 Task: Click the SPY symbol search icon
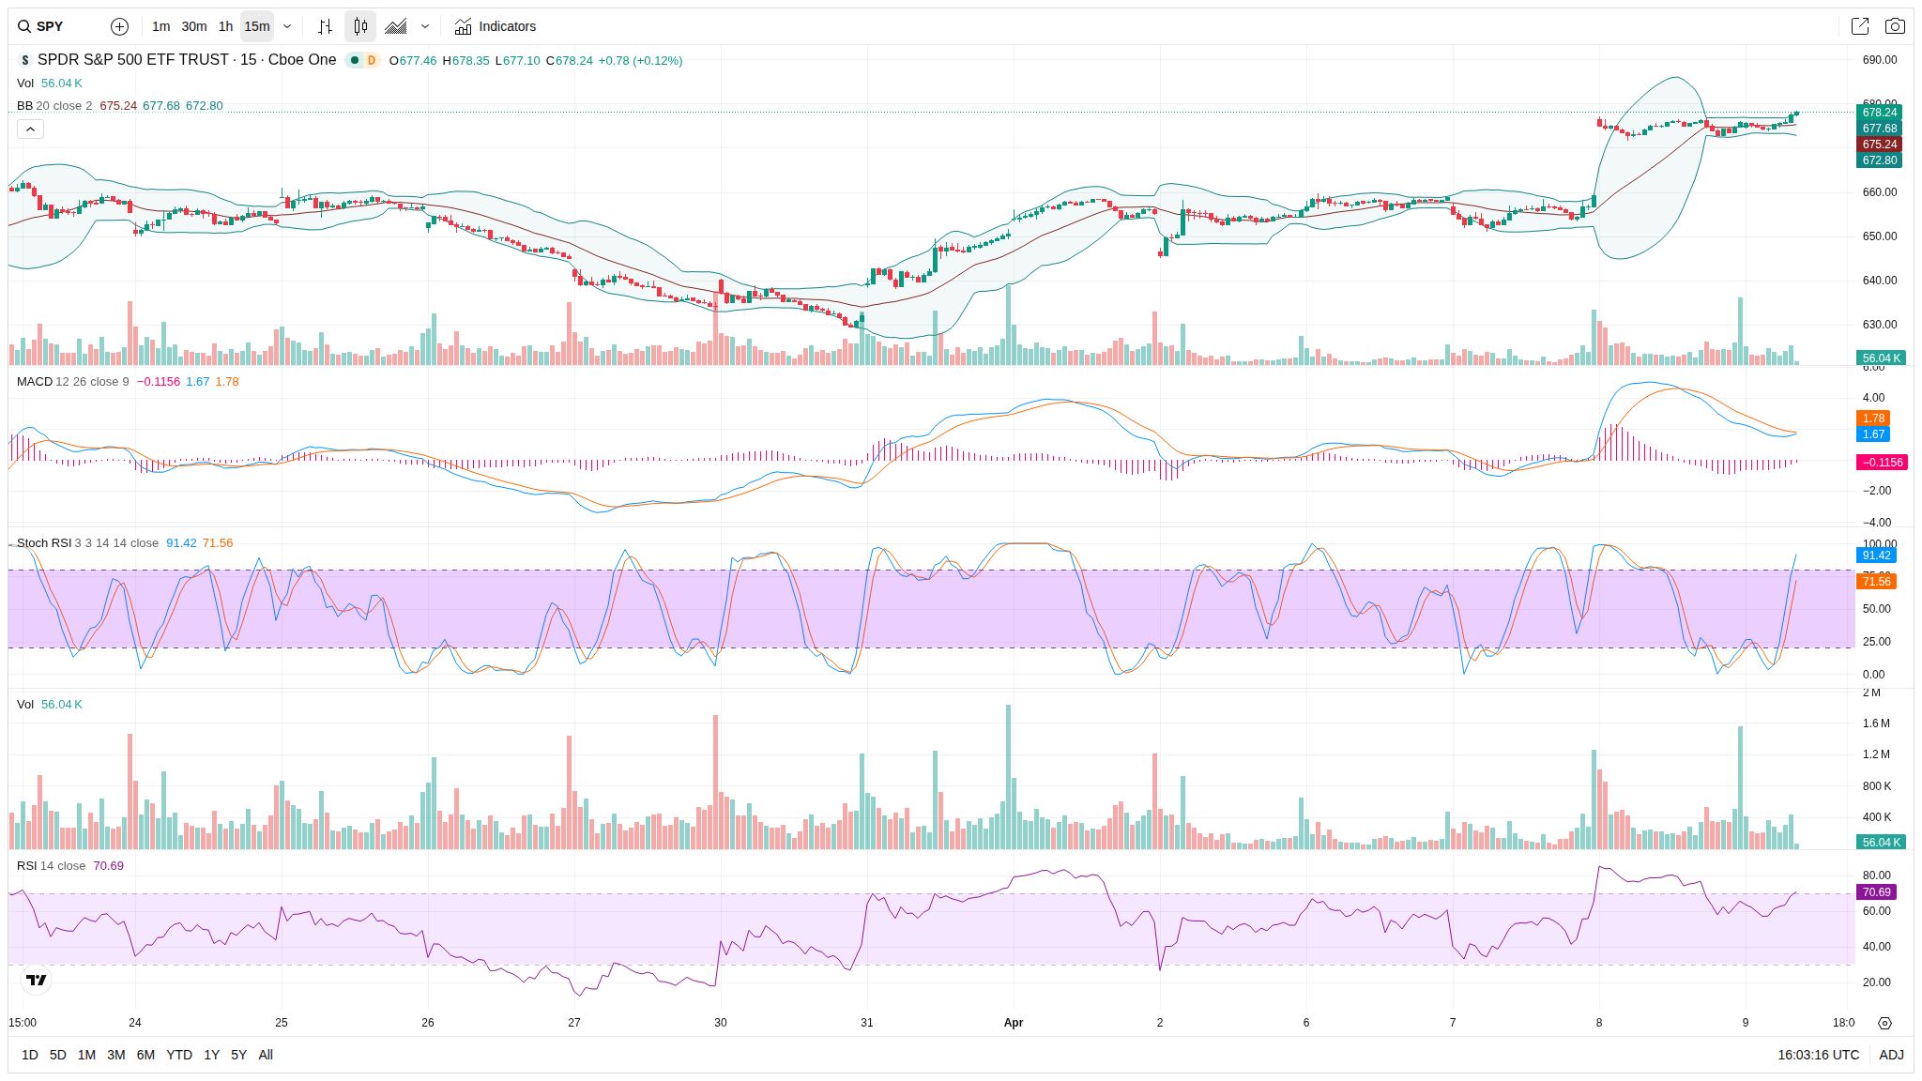(x=24, y=26)
